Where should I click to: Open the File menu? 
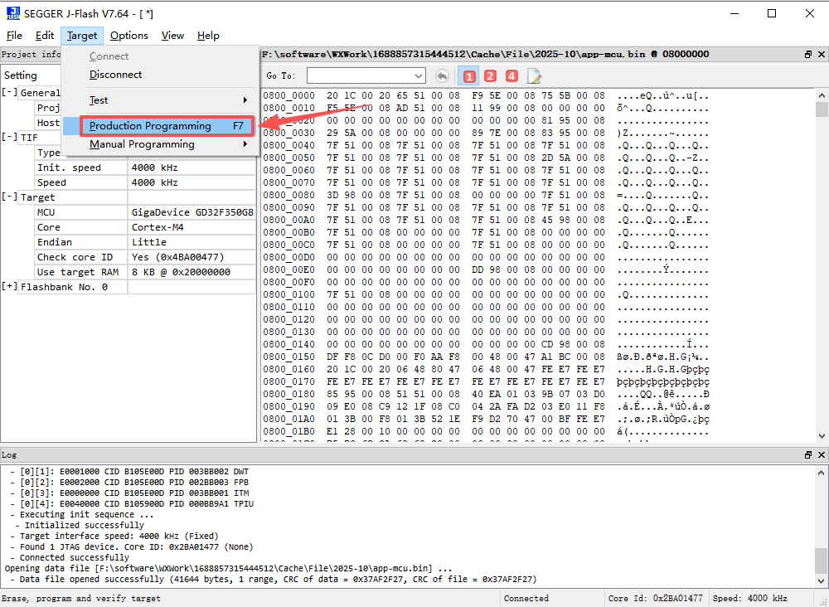14,36
